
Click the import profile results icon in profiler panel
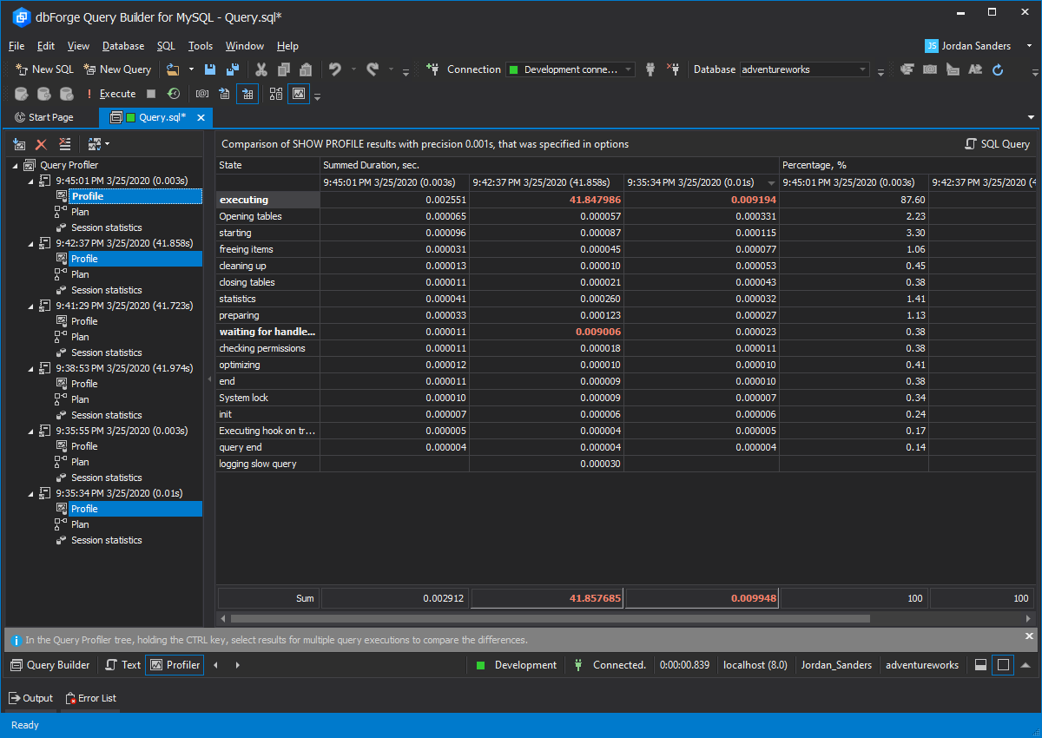(19, 144)
